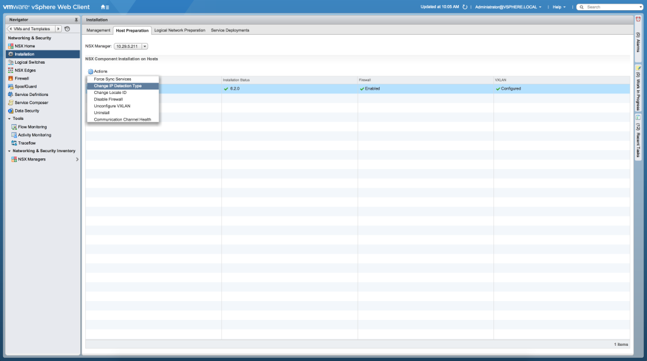Open the Administrator@VSPHERE.LOCAL user menu
Screen dimensions: 647x361
point(508,7)
